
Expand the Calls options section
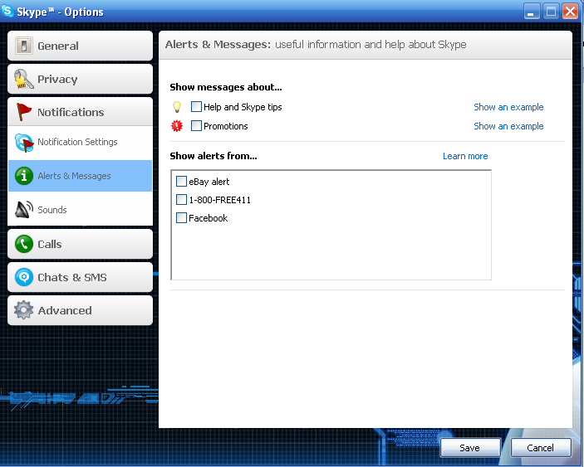80,244
